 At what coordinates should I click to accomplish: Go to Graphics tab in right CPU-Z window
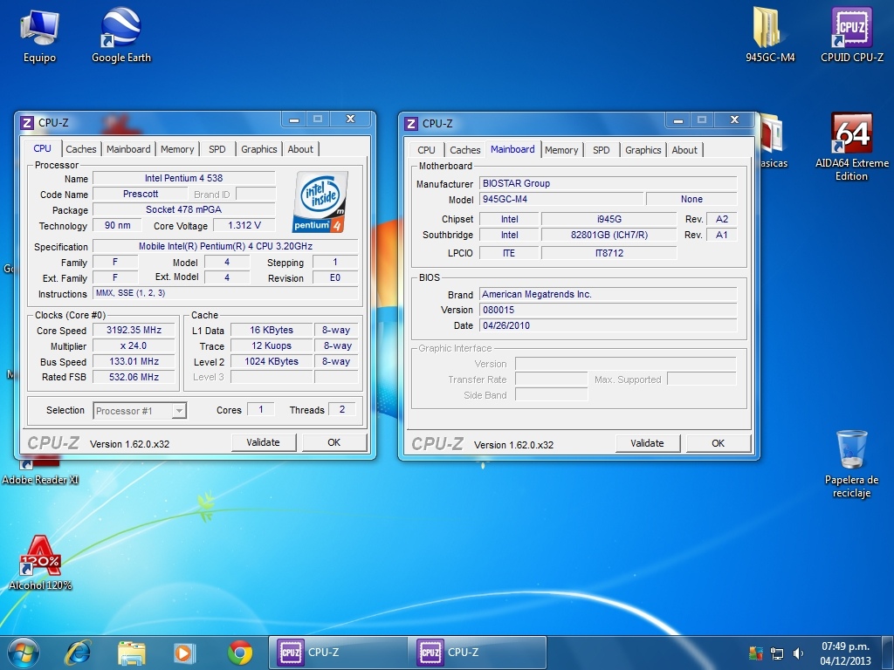coord(643,150)
